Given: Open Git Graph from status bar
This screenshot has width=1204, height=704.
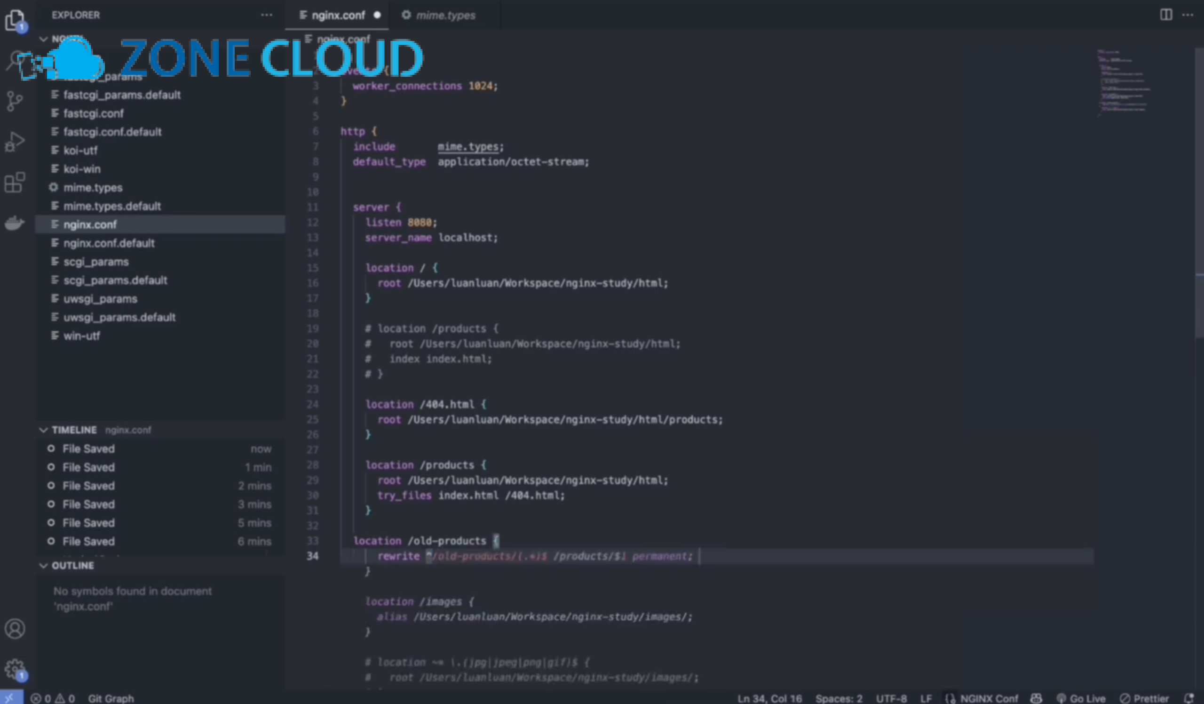Looking at the screenshot, I should [x=111, y=698].
